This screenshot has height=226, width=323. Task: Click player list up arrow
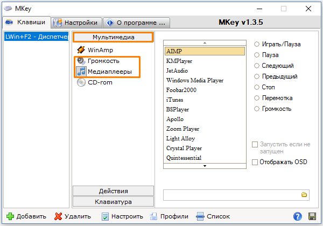205,43
